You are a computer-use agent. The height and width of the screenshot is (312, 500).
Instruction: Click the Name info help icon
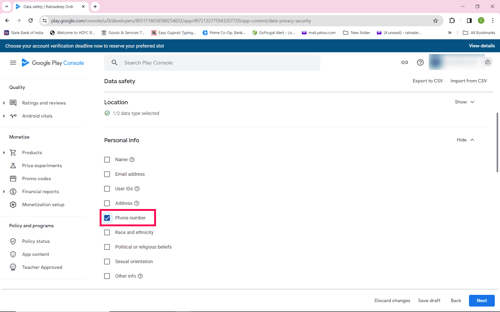(x=132, y=160)
